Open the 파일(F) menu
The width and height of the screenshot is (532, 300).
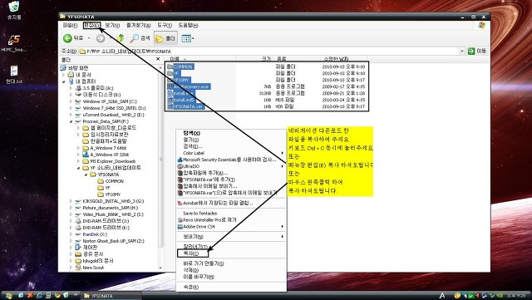click(70, 26)
